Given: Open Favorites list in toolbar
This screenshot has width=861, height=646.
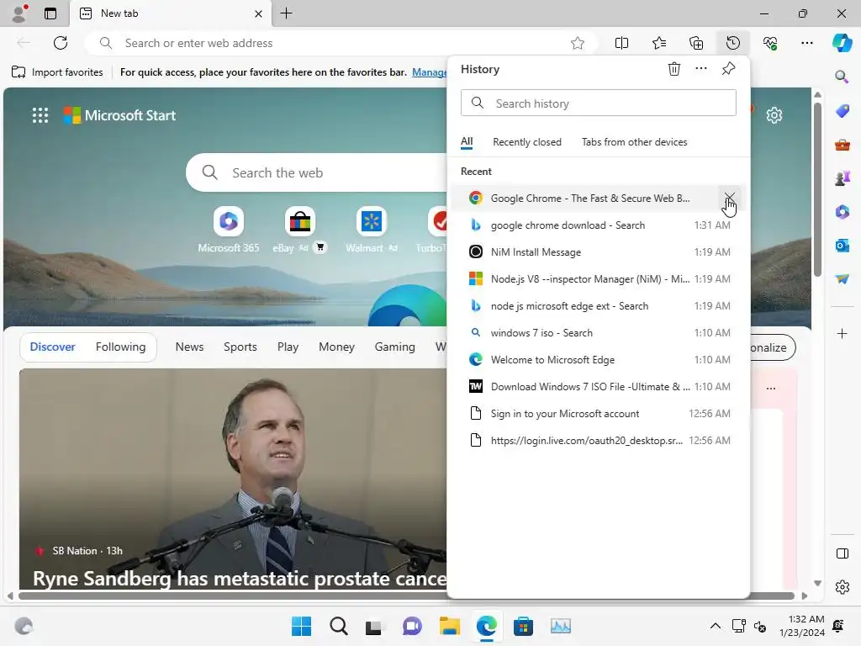Looking at the screenshot, I should click(x=659, y=43).
